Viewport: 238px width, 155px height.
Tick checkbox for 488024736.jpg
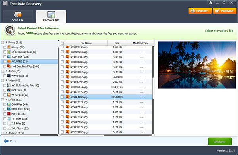(62, 97)
